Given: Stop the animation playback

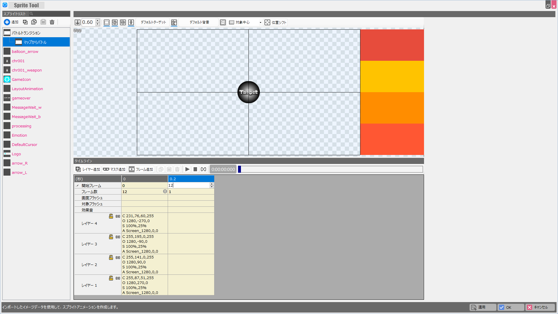Looking at the screenshot, I should pyautogui.click(x=195, y=169).
